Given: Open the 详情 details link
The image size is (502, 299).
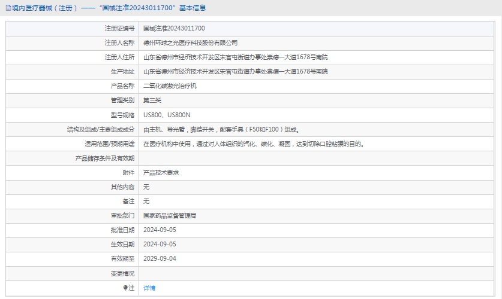Looking at the screenshot, I should 149,288.
